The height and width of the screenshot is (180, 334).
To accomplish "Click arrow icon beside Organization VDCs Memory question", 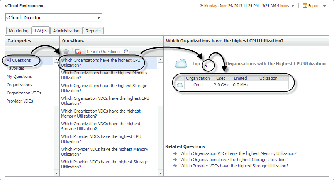I will tap(175, 153).
